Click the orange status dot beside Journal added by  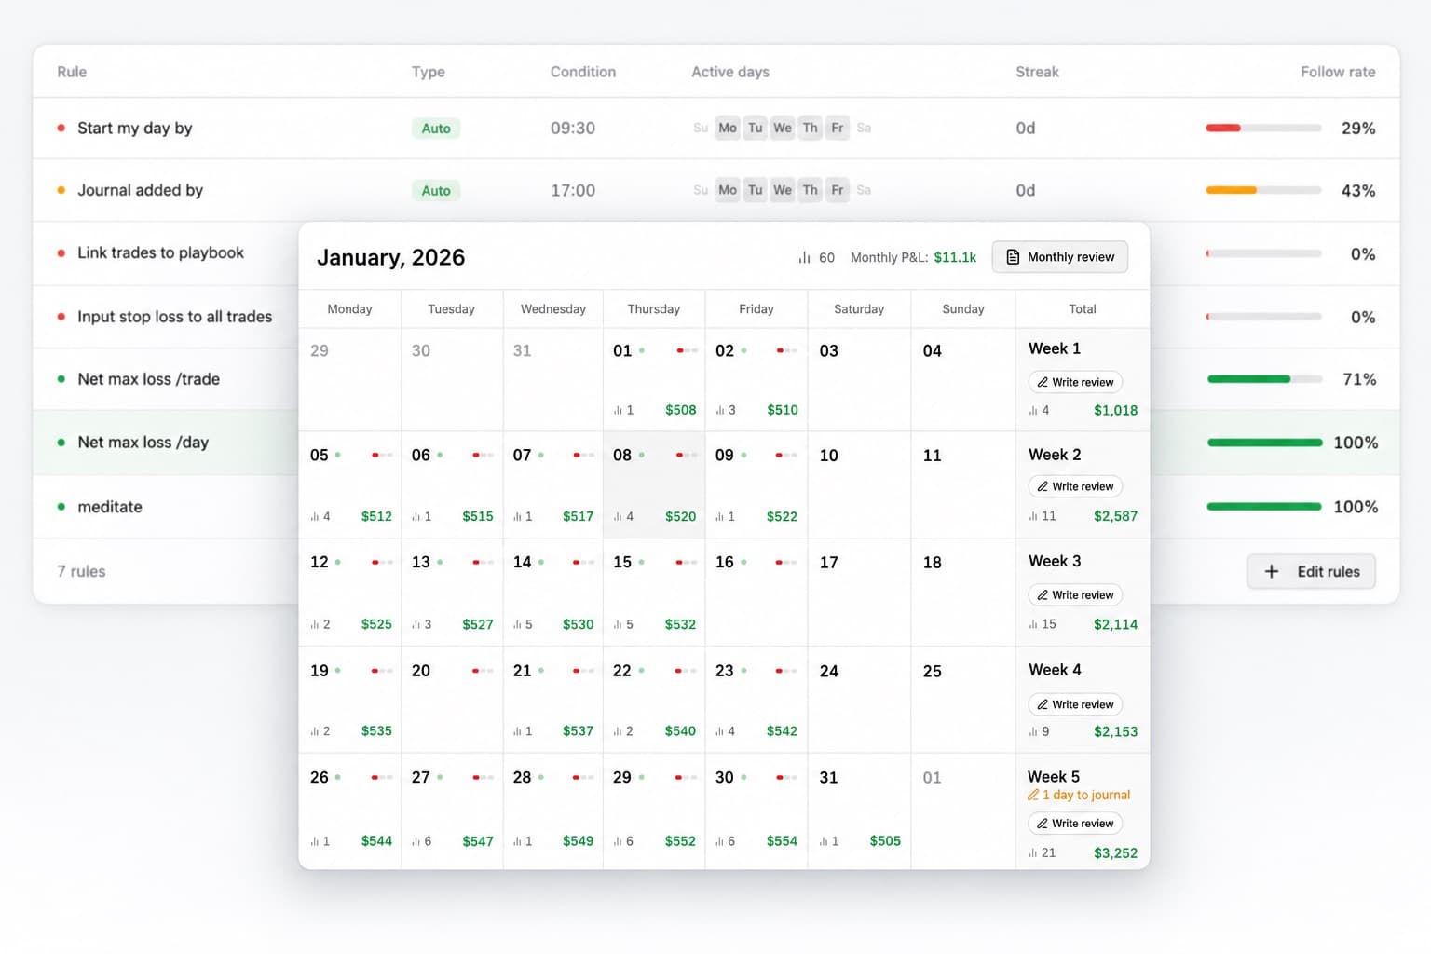pos(61,190)
